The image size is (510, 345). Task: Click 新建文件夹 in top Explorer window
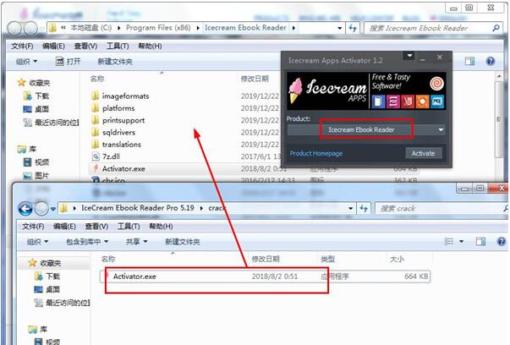click(115, 62)
